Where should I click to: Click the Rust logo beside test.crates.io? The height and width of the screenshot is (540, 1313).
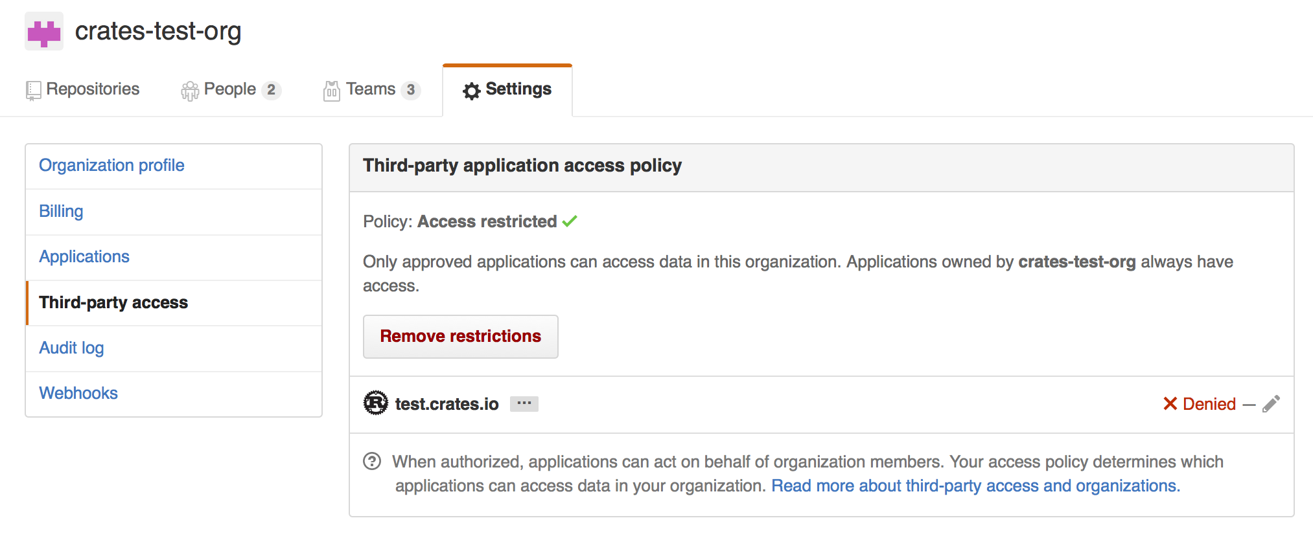[376, 403]
